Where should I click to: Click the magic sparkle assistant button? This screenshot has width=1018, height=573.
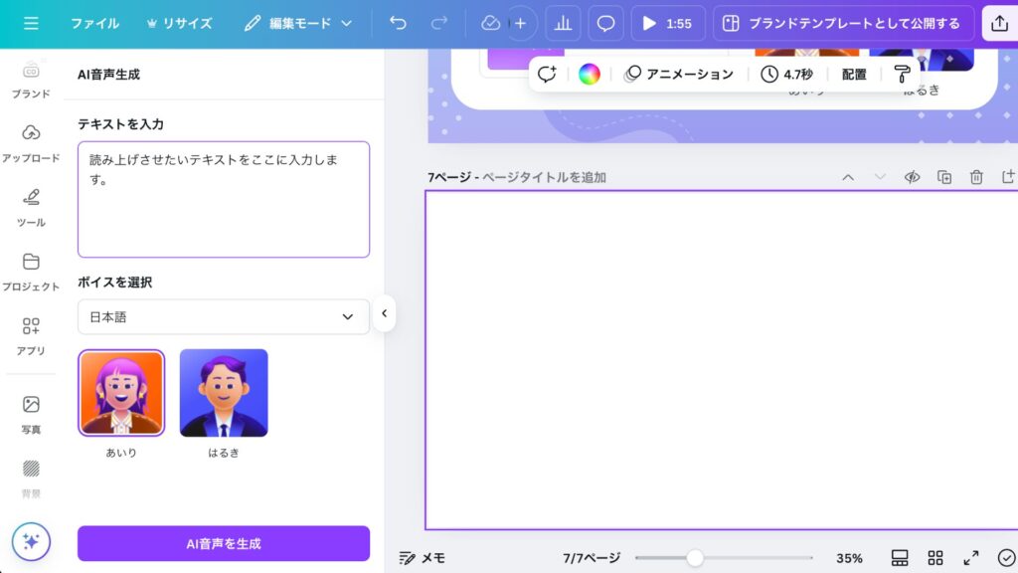pyautogui.click(x=31, y=541)
